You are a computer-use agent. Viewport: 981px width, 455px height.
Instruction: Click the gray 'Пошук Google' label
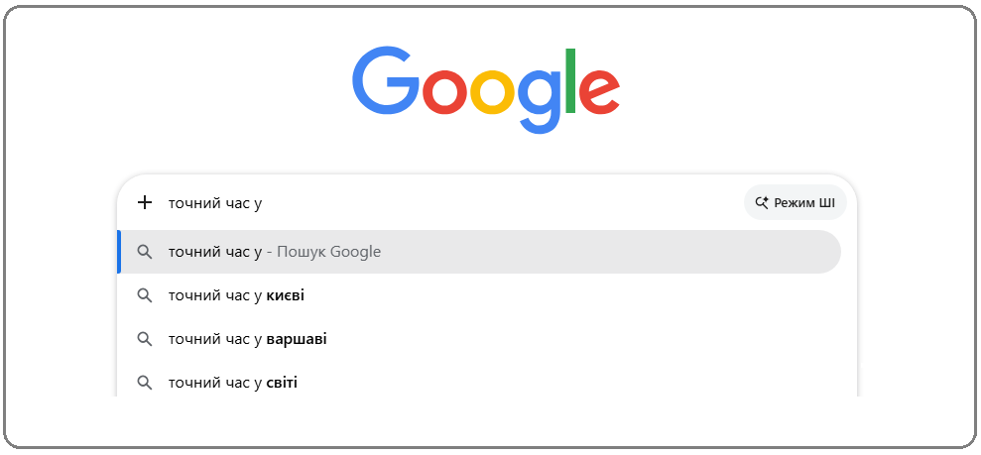(328, 252)
